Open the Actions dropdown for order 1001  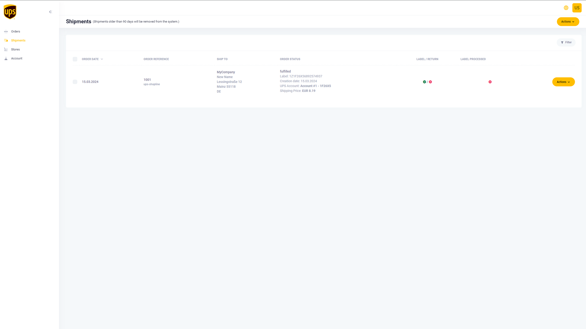pyautogui.click(x=563, y=82)
